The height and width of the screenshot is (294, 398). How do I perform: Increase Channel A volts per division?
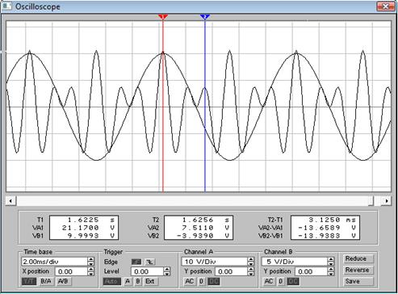click(251, 259)
